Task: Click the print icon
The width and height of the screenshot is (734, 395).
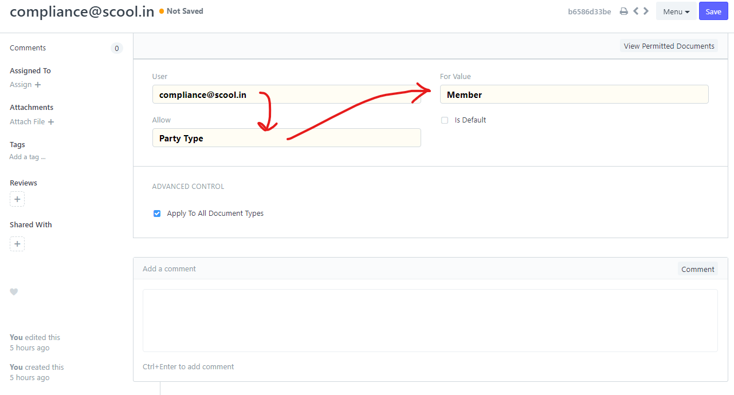Action: (623, 11)
